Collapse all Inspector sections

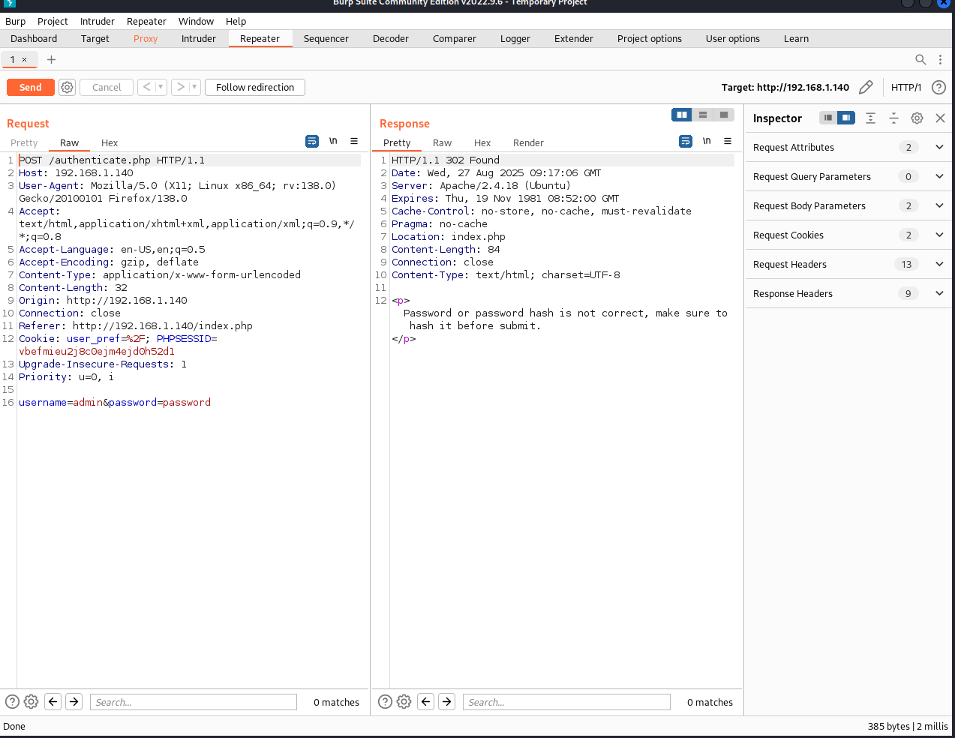tap(893, 118)
